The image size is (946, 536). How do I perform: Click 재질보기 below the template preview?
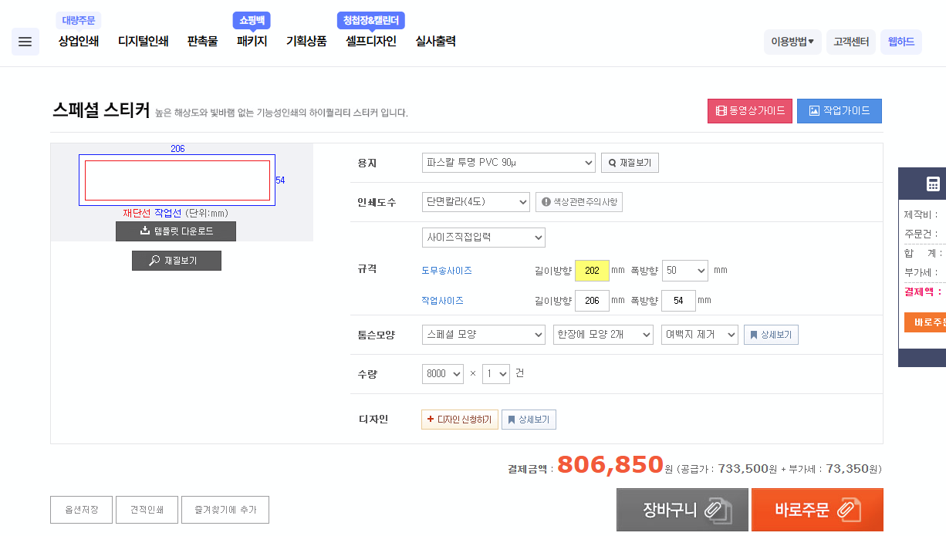[x=177, y=261]
